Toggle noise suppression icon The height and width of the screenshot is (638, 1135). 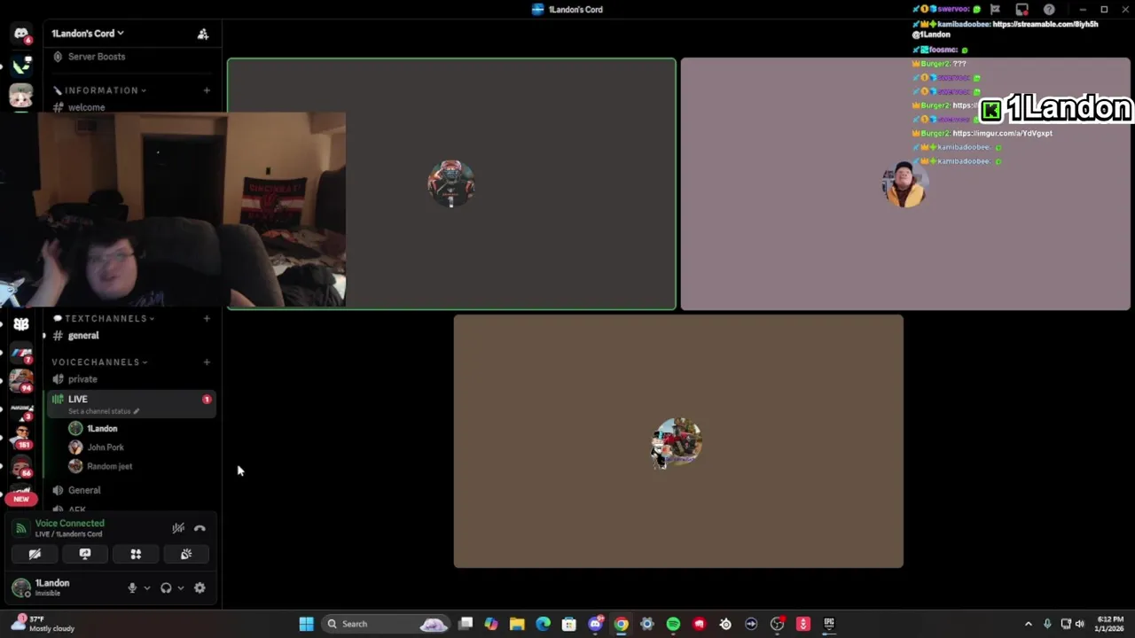[x=178, y=528]
